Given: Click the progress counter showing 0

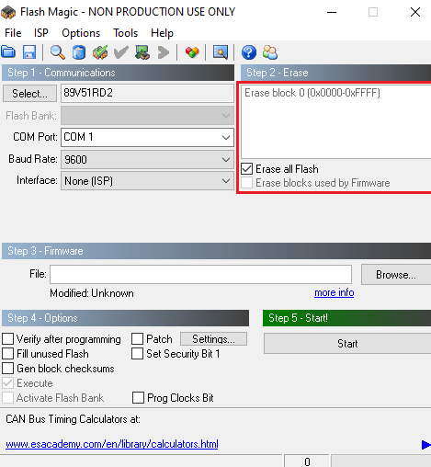Looking at the screenshot, I should click(x=307, y=461).
